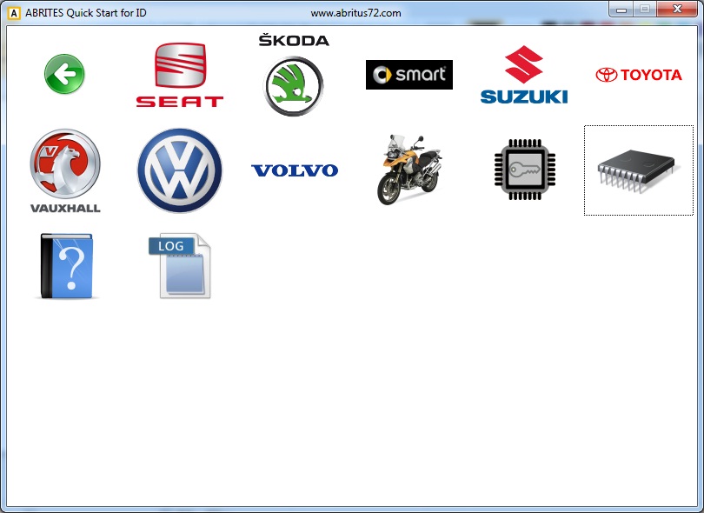
Task: Open the motorcycle (bikes) icon
Action: pyautogui.click(x=409, y=170)
